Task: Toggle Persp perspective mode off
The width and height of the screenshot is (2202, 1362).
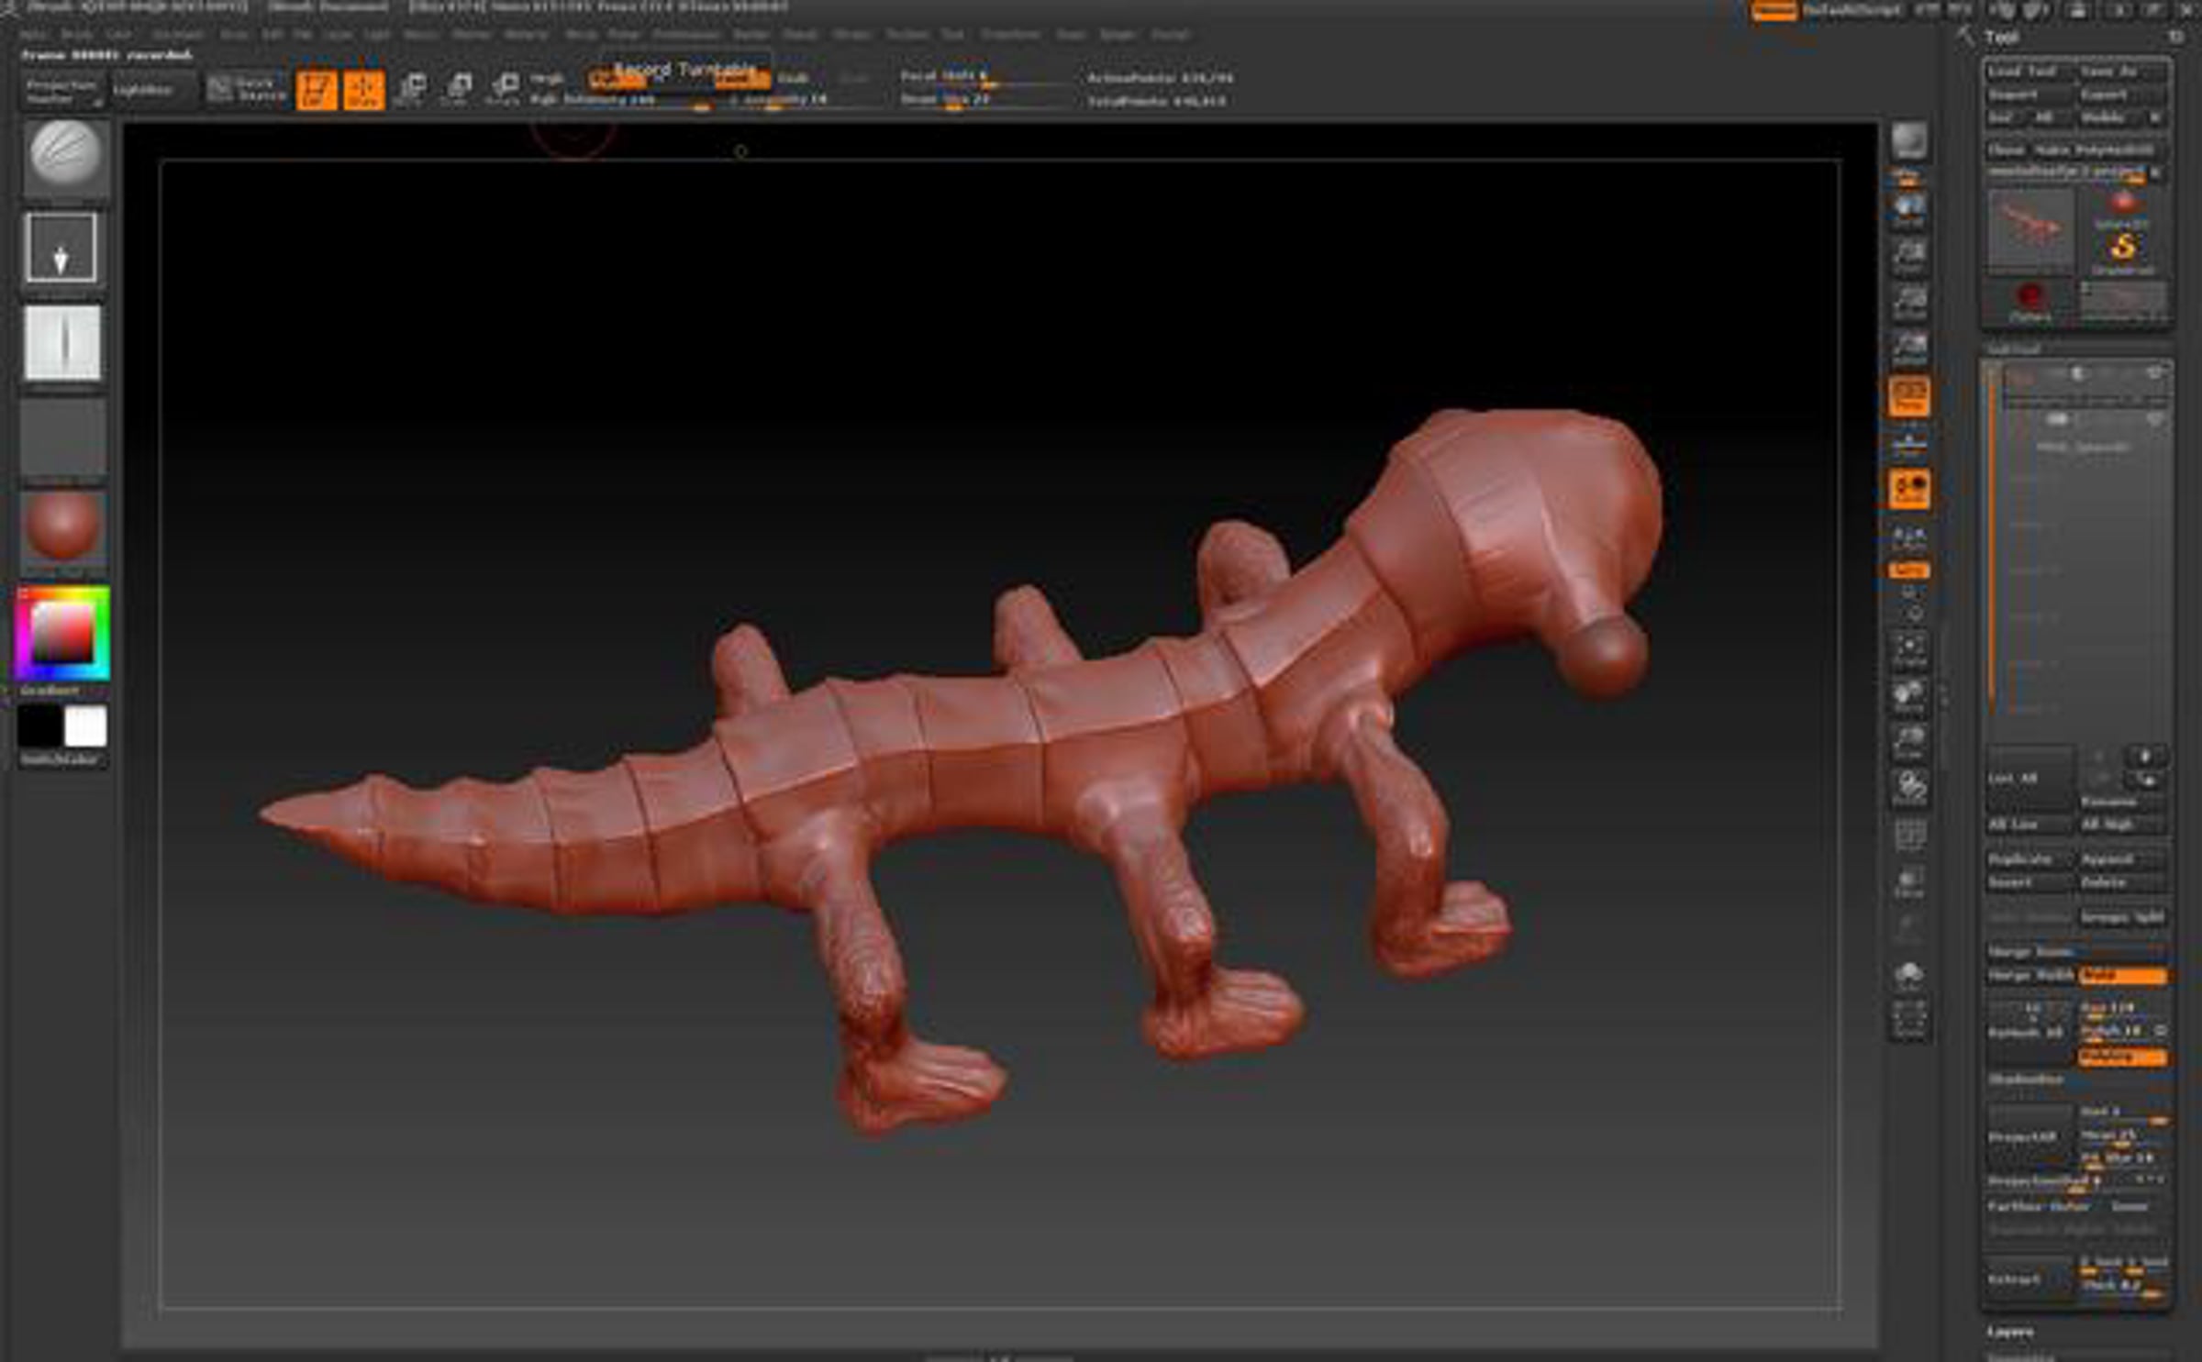Action: tap(1909, 397)
